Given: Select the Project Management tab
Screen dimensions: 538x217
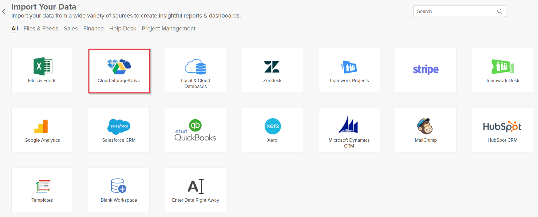Looking at the screenshot, I should (168, 29).
